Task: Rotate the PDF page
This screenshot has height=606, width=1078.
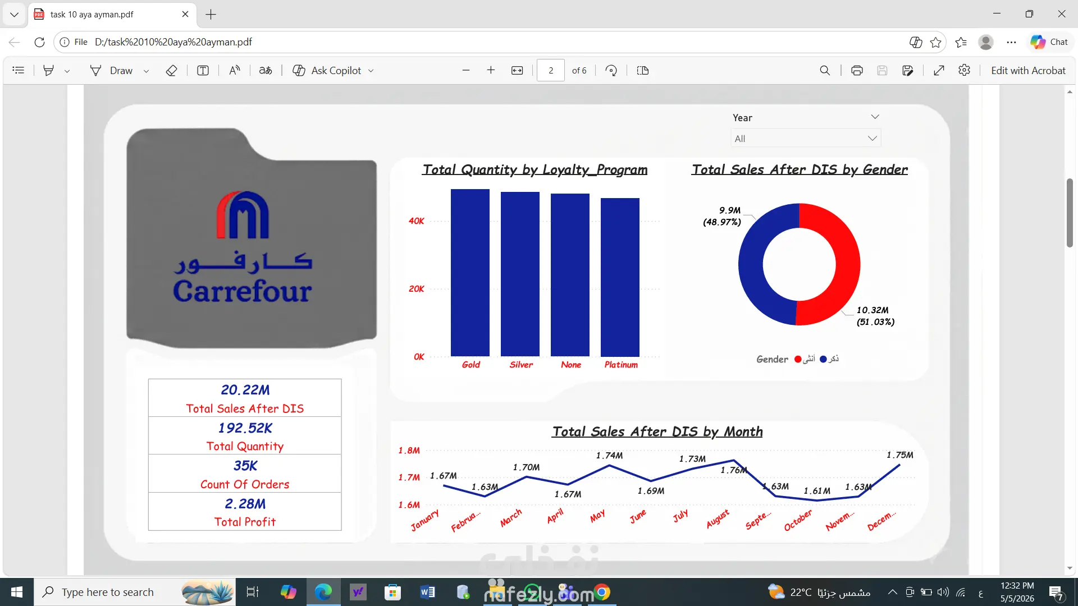Action: [x=611, y=70]
